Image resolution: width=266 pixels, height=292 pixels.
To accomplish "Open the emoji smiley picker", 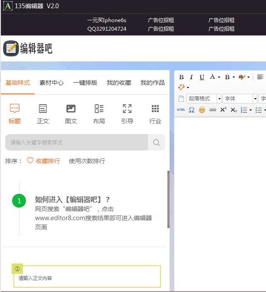I will (x=202, y=110).
